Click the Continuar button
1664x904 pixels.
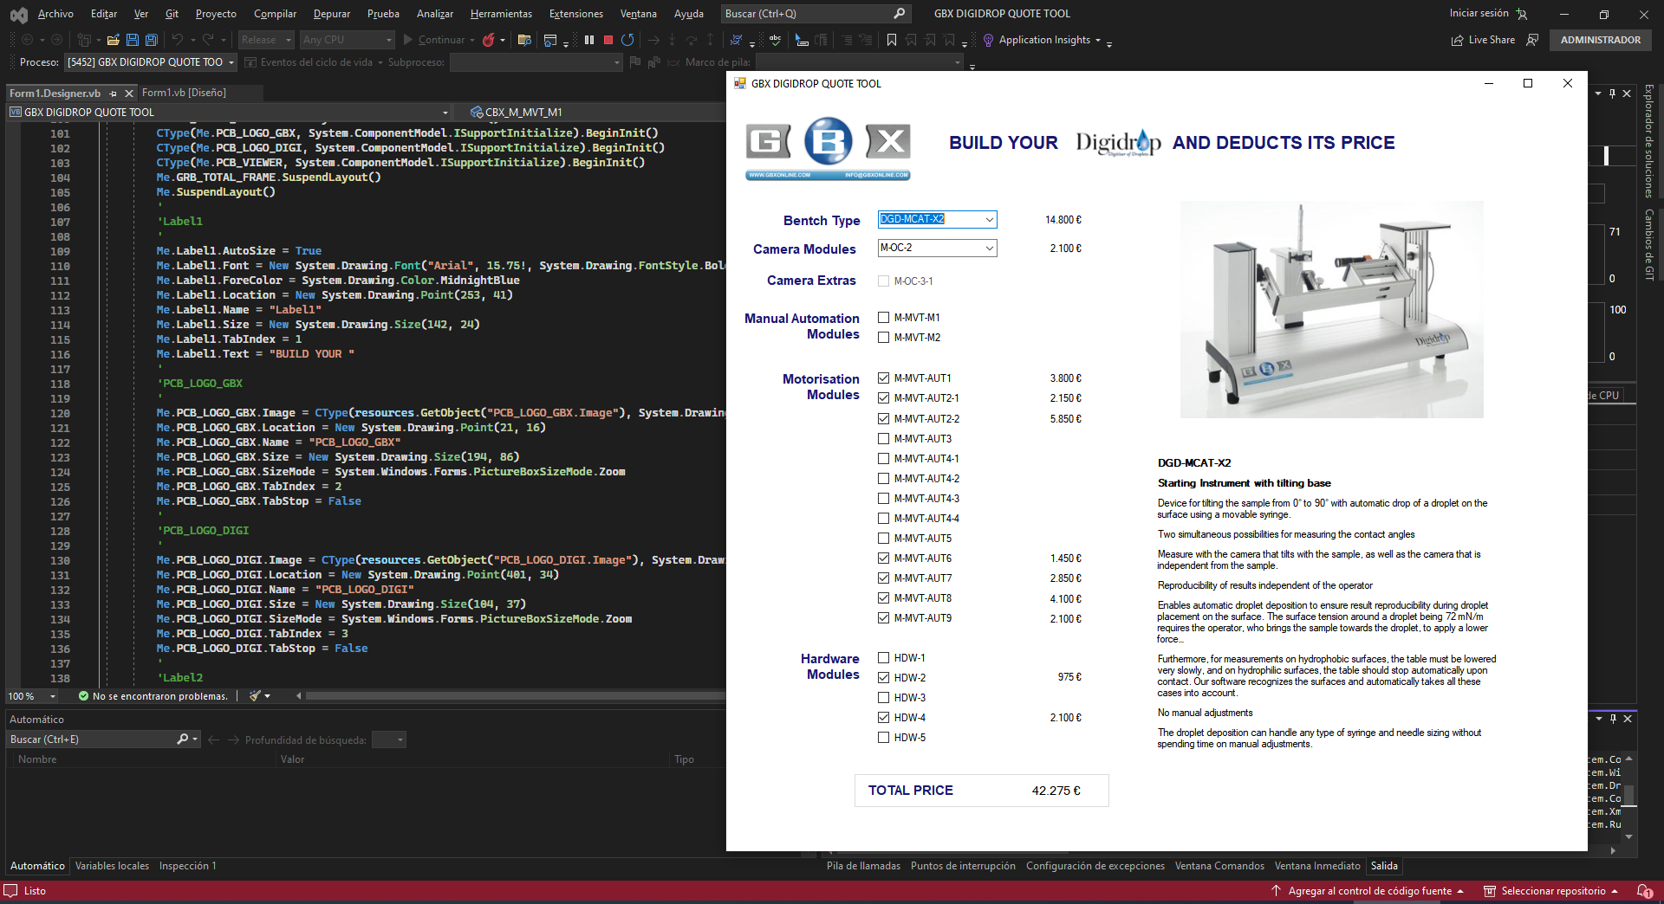tap(440, 40)
